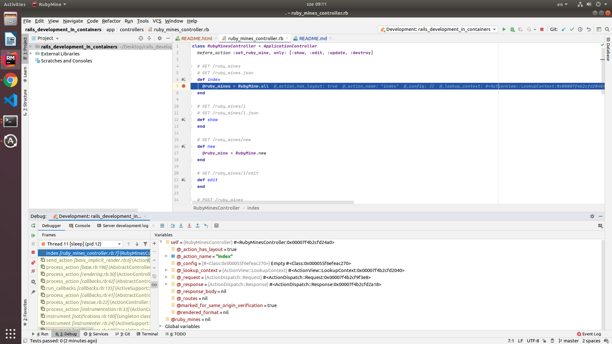Stop the debug session with the red square
Screen dimensions: 612x344
33,252
